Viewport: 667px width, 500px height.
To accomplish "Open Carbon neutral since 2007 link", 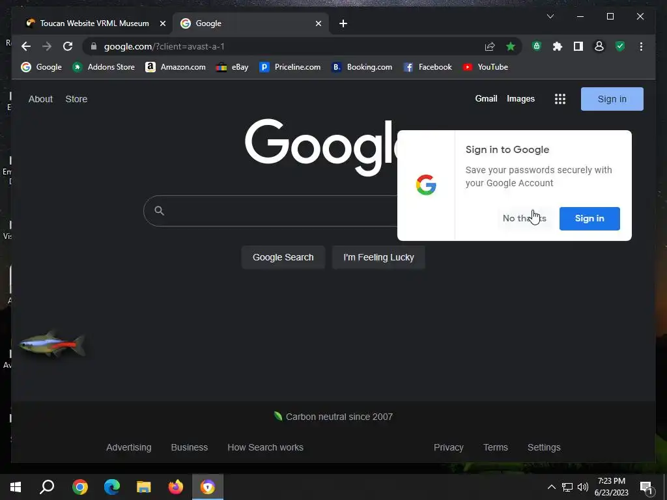I will tap(333, 417).
